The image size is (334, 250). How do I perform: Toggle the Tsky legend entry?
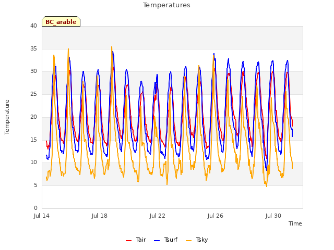tap(197, 240)
